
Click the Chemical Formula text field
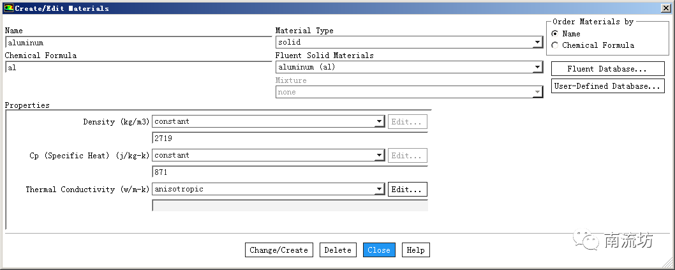click(138, 68)
